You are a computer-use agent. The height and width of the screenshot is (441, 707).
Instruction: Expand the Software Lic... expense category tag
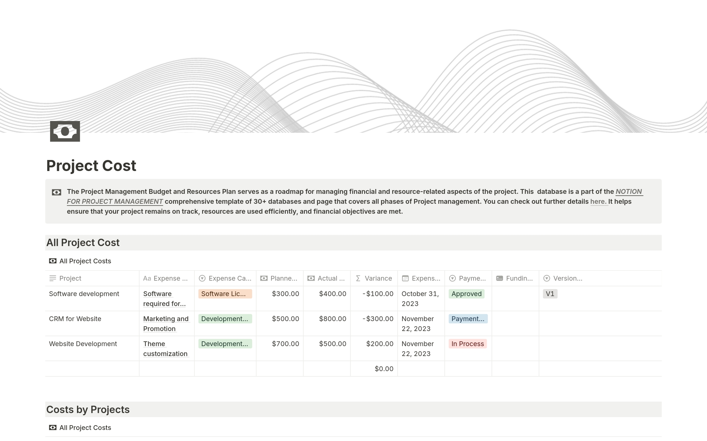pos(224,294)
